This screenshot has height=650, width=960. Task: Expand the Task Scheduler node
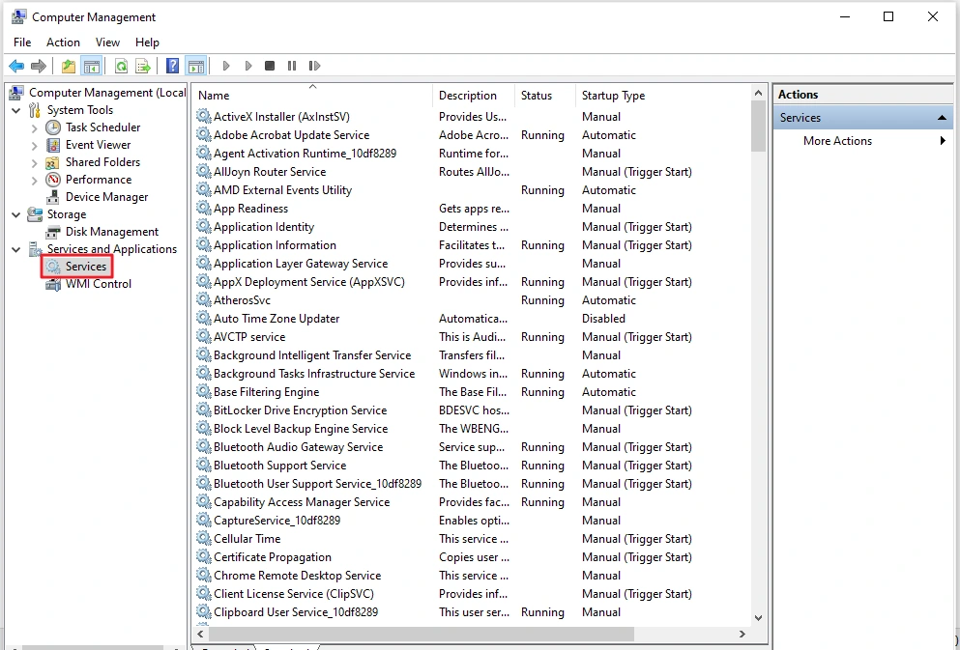pyautogui.click(x=34, y=128)
